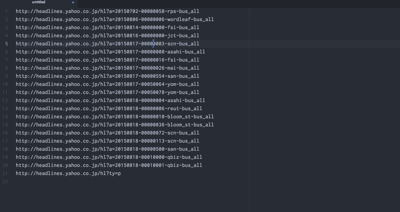Click the URL ending 00000026-mai-bus_all

pyautogui.click(x=108, y=68)
